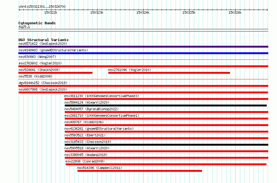Open nsv5905518 (Almarri2020) label
Viewport: 277px width, 183px height.
click(87, 148)
